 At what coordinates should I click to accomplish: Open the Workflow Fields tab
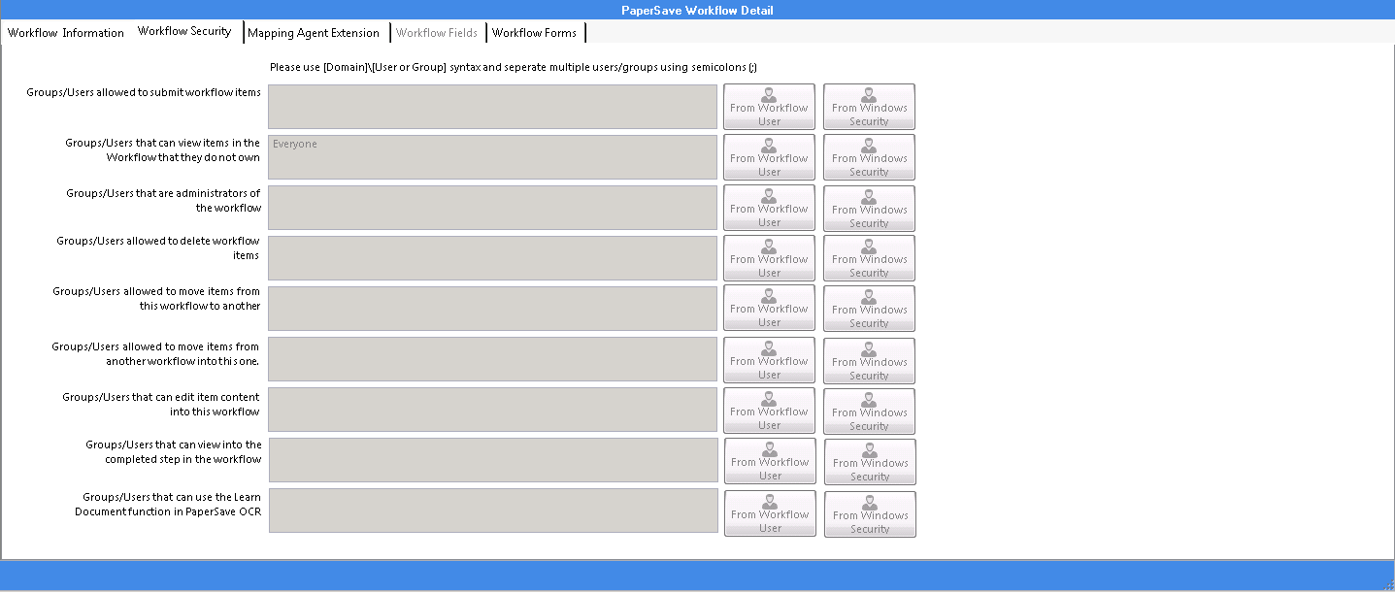[x=437, y=33]
